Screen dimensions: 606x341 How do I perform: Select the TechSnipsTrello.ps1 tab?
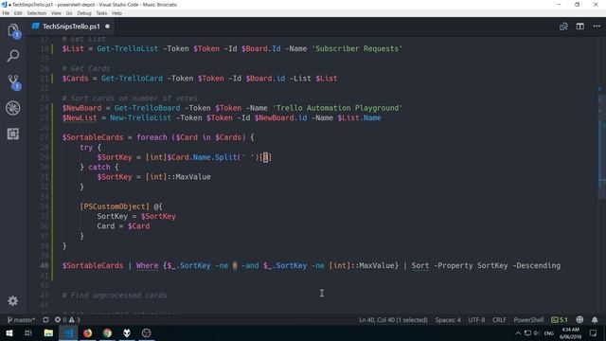71,27
